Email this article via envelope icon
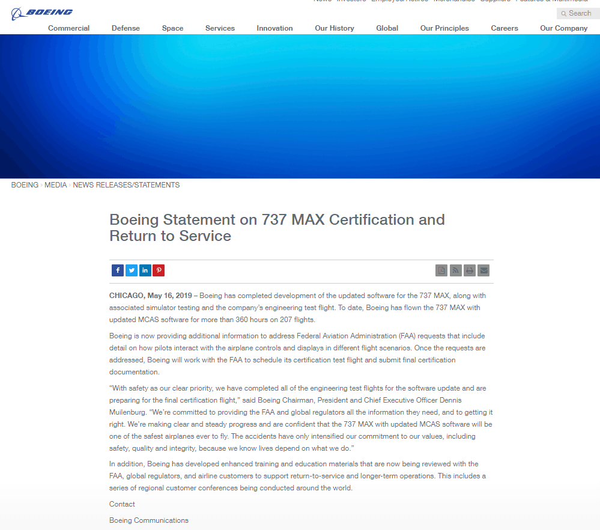 tap(483, 270)
